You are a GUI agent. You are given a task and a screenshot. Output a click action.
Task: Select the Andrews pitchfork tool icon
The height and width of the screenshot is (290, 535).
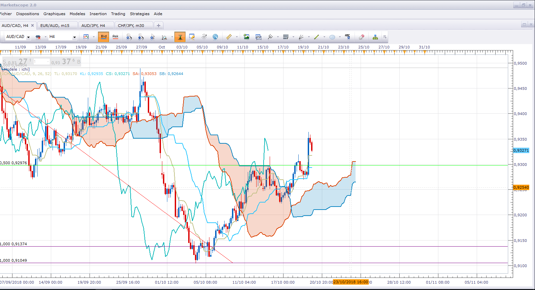pyautogui.click(x=270, y=37)
